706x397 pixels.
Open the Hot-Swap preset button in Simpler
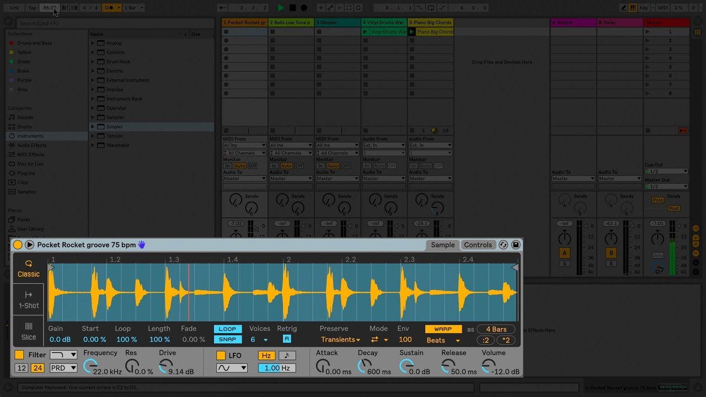[x=503, y=245]
